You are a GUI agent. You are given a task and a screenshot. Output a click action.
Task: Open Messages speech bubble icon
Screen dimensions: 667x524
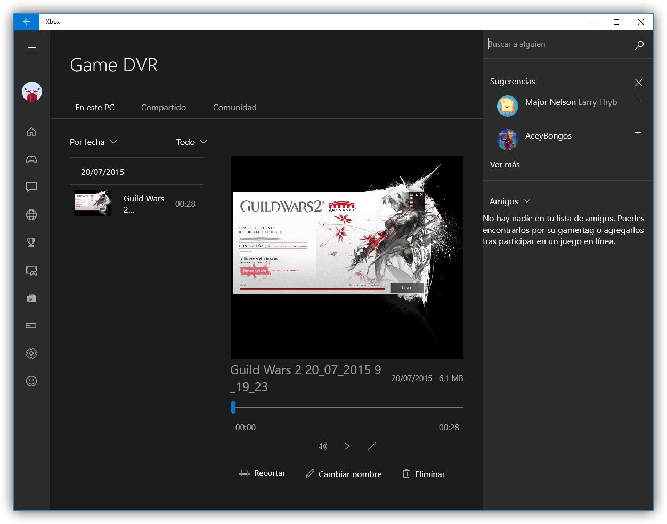(31, 187)
